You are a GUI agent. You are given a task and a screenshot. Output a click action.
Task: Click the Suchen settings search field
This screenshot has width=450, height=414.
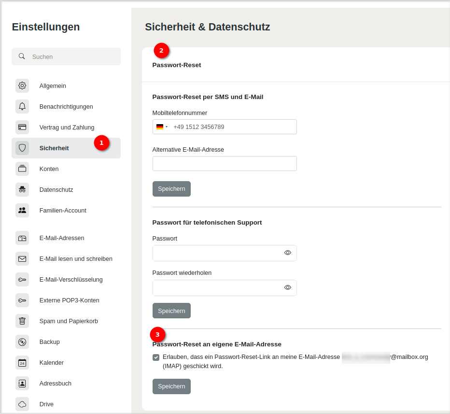click(x=72, y=57)
